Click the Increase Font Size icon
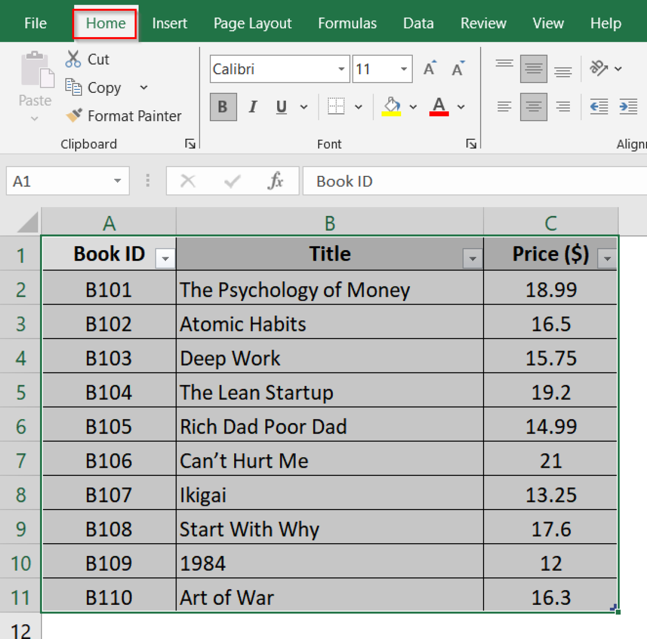 click(x=429, y=69)
